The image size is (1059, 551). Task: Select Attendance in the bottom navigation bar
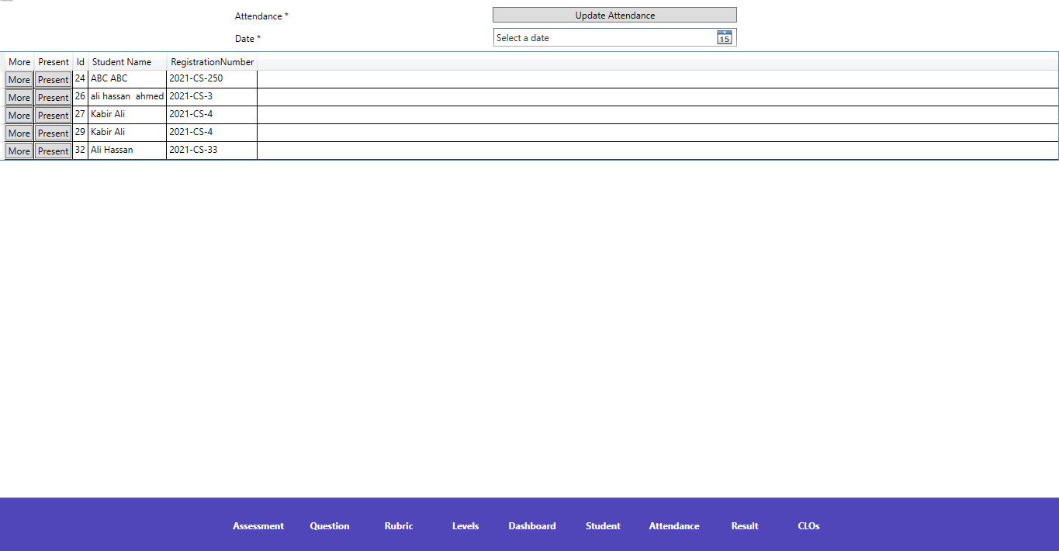[674, 526]
